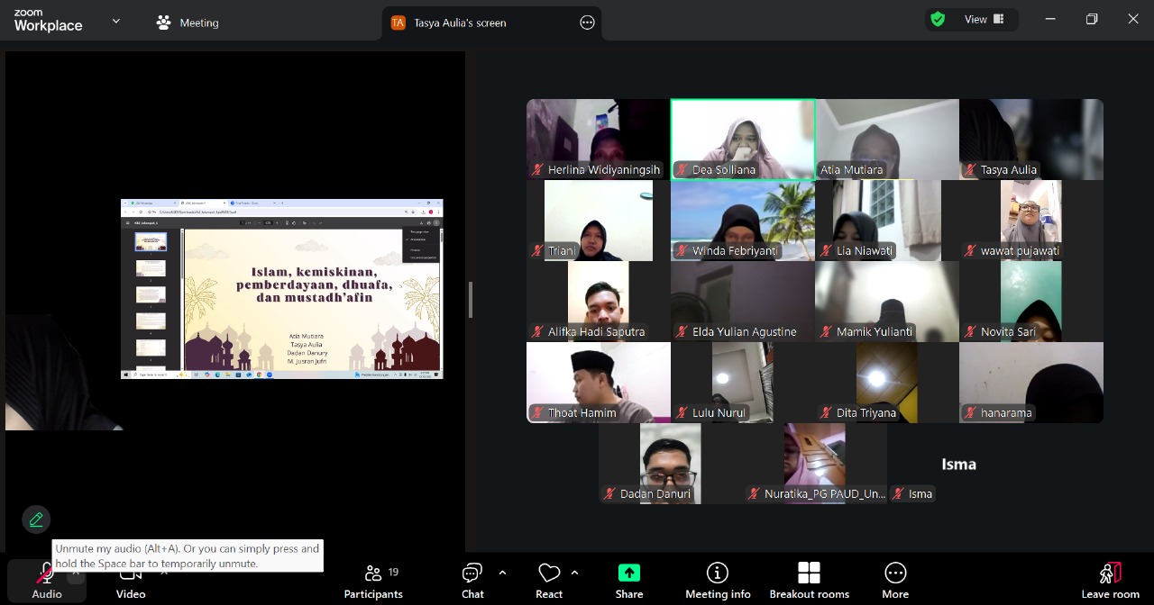Screen dimensions: 1154x605
Task: Open Meeting info
Action: [718, 581]
